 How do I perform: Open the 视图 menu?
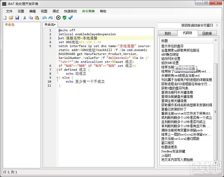click(44, 11)
